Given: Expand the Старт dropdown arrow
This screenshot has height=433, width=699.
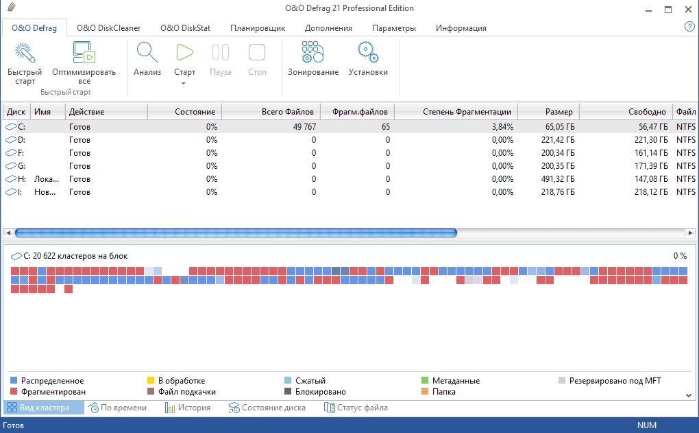Looking at the screenshot, I should (183, 84).
